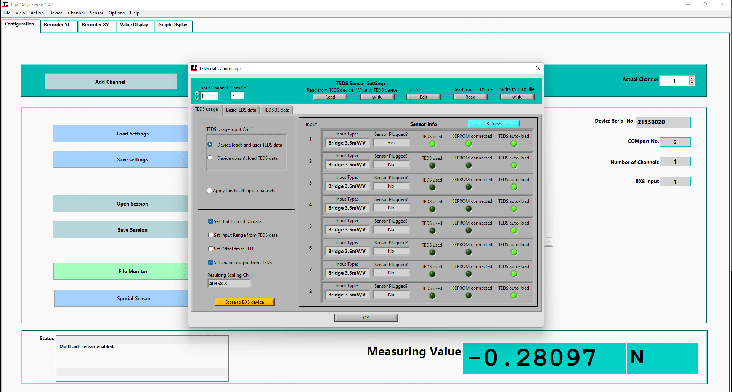This screenshot has width=732, height=392.
Task: Click the Input Channel stepper arrows
Action: 197,96
